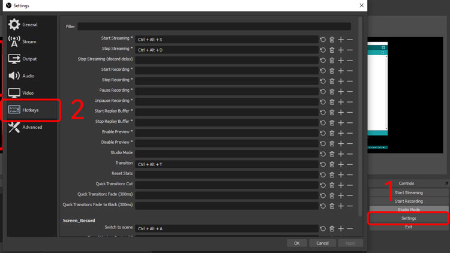This screenshot has width=450, height=253.
Task: Reset the Start Streaming hotkey
Action: [323, 40]
